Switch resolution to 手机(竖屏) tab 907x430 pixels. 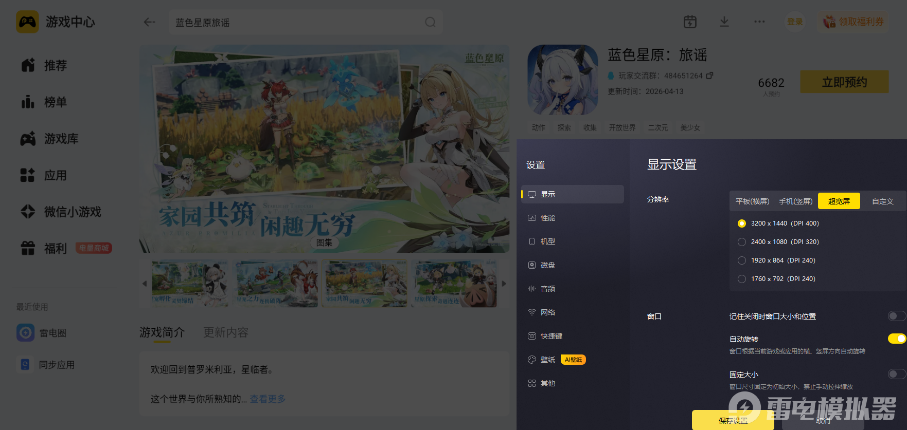[x=795, y=201]
